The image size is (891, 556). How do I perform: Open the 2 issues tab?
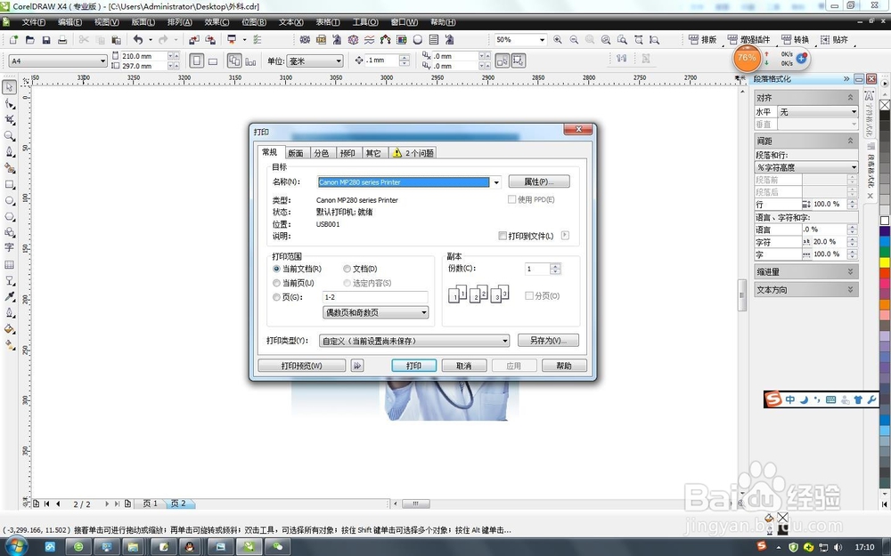click(413, 153)
